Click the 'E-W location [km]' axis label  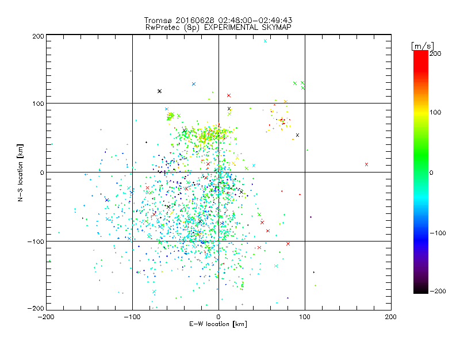[218, 324]
